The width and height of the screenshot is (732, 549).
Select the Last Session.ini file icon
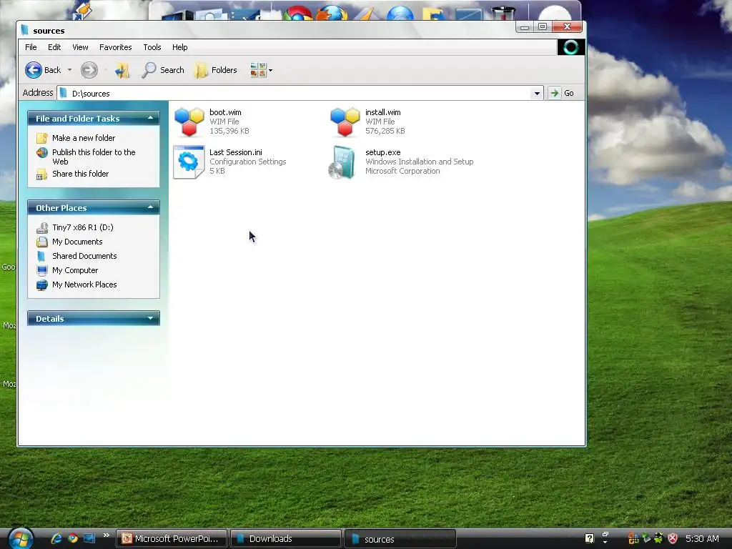click(189, 162)
